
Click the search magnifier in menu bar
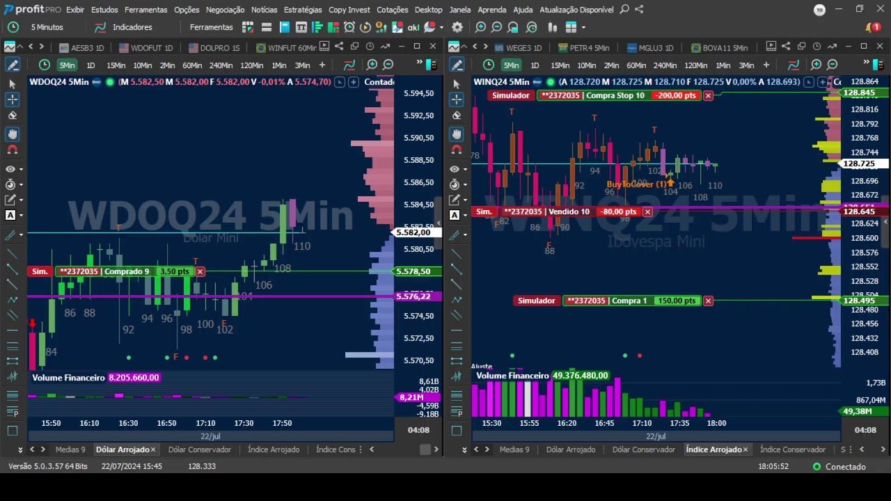[624, 10]
